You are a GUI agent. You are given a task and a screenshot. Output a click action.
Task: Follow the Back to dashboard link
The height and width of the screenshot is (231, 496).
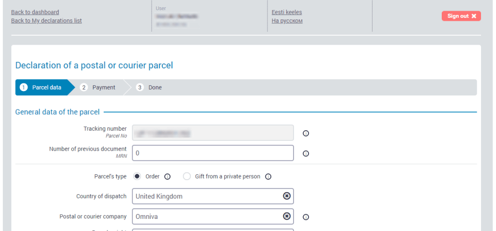[35, 12]
